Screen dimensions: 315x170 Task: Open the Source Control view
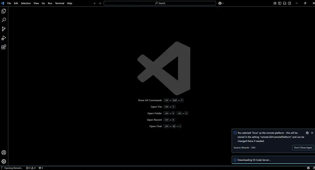tap(3, 29)
